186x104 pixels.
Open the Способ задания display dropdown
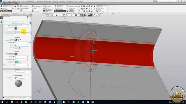pos(28,78)
